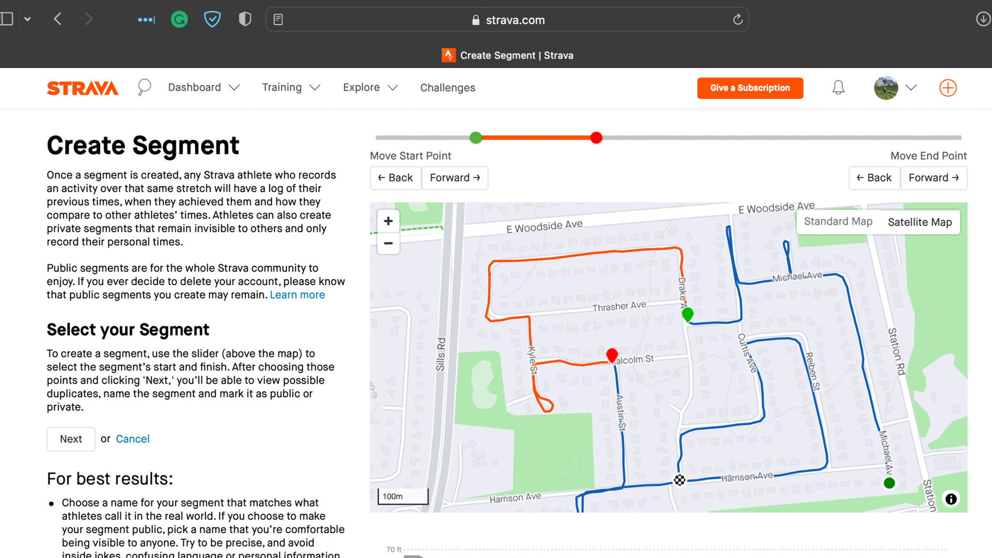Toggle the subscription button state

tap(750, 87)
